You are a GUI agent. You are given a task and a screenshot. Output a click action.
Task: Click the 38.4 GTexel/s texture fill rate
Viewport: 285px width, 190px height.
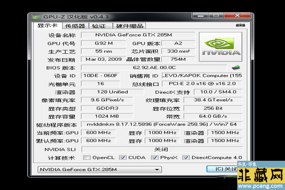coord(213,100)
